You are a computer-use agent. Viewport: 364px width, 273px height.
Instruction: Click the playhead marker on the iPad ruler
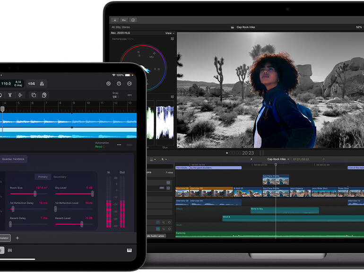click(2, 109)
